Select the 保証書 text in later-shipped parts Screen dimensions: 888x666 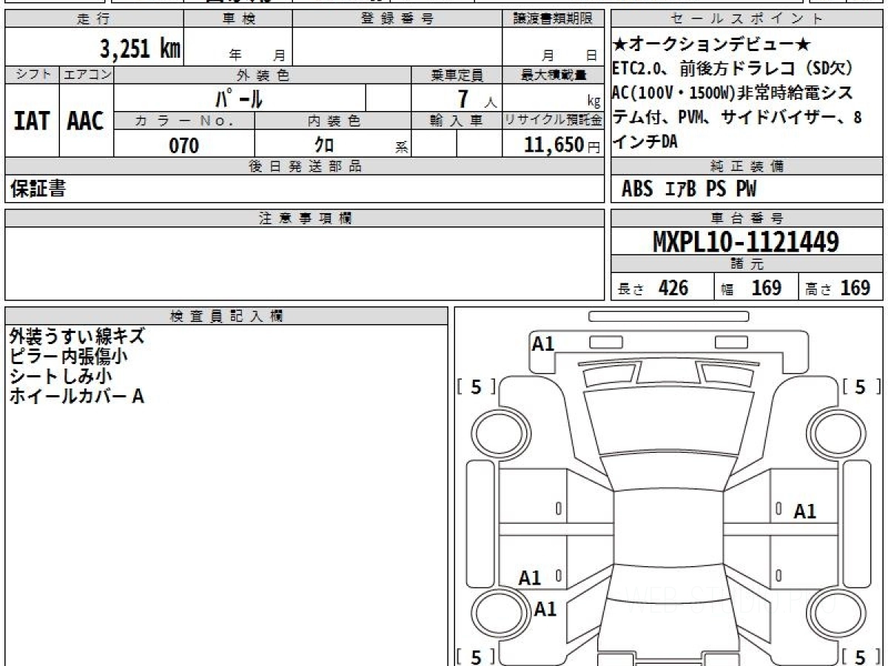point(38,189)
